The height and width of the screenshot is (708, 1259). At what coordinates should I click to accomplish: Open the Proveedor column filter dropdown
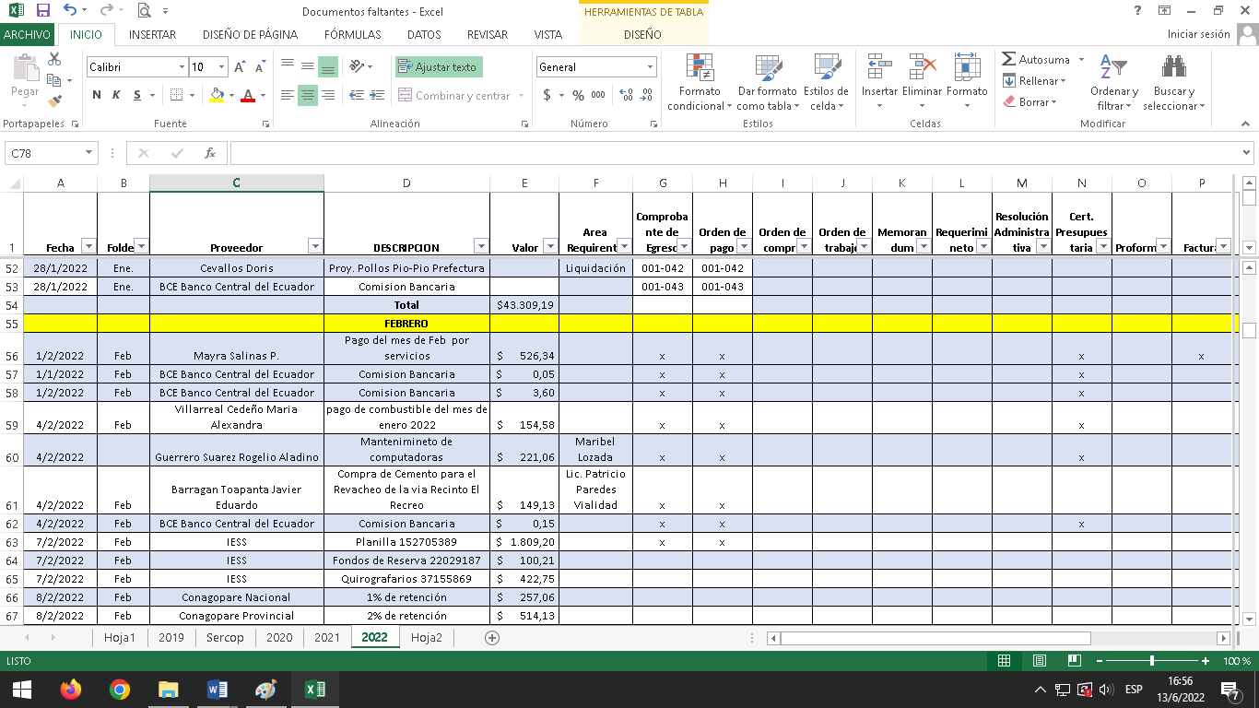pos(315,246)
